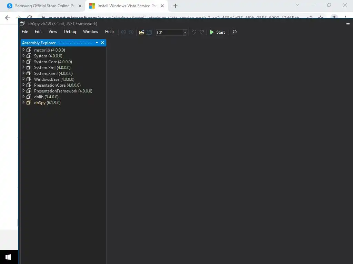Screen dimensions: 353x264
Task: Expand the dnlib assembly node
Action: click(x=23, y=96)
